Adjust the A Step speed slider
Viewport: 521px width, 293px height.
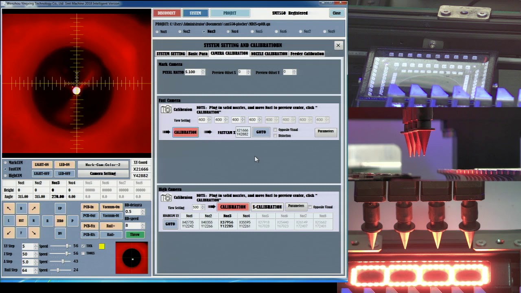point(61,262)
